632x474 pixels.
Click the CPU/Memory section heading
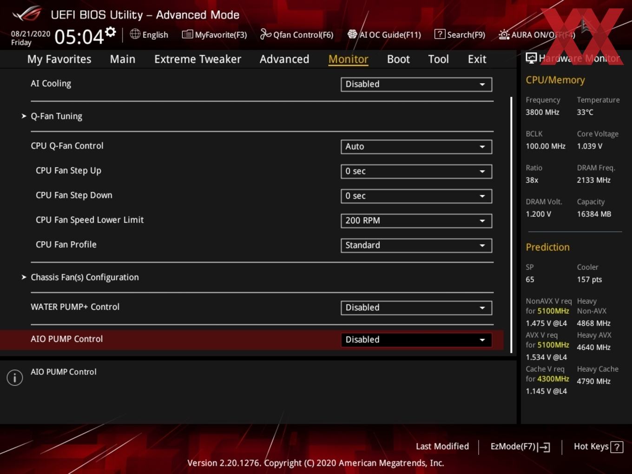555,80
